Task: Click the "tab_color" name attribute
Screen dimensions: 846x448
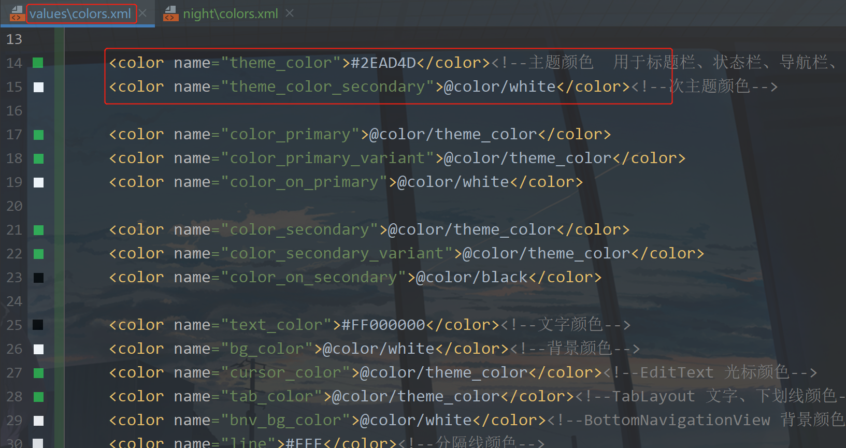Action: [x=272, y=397]
